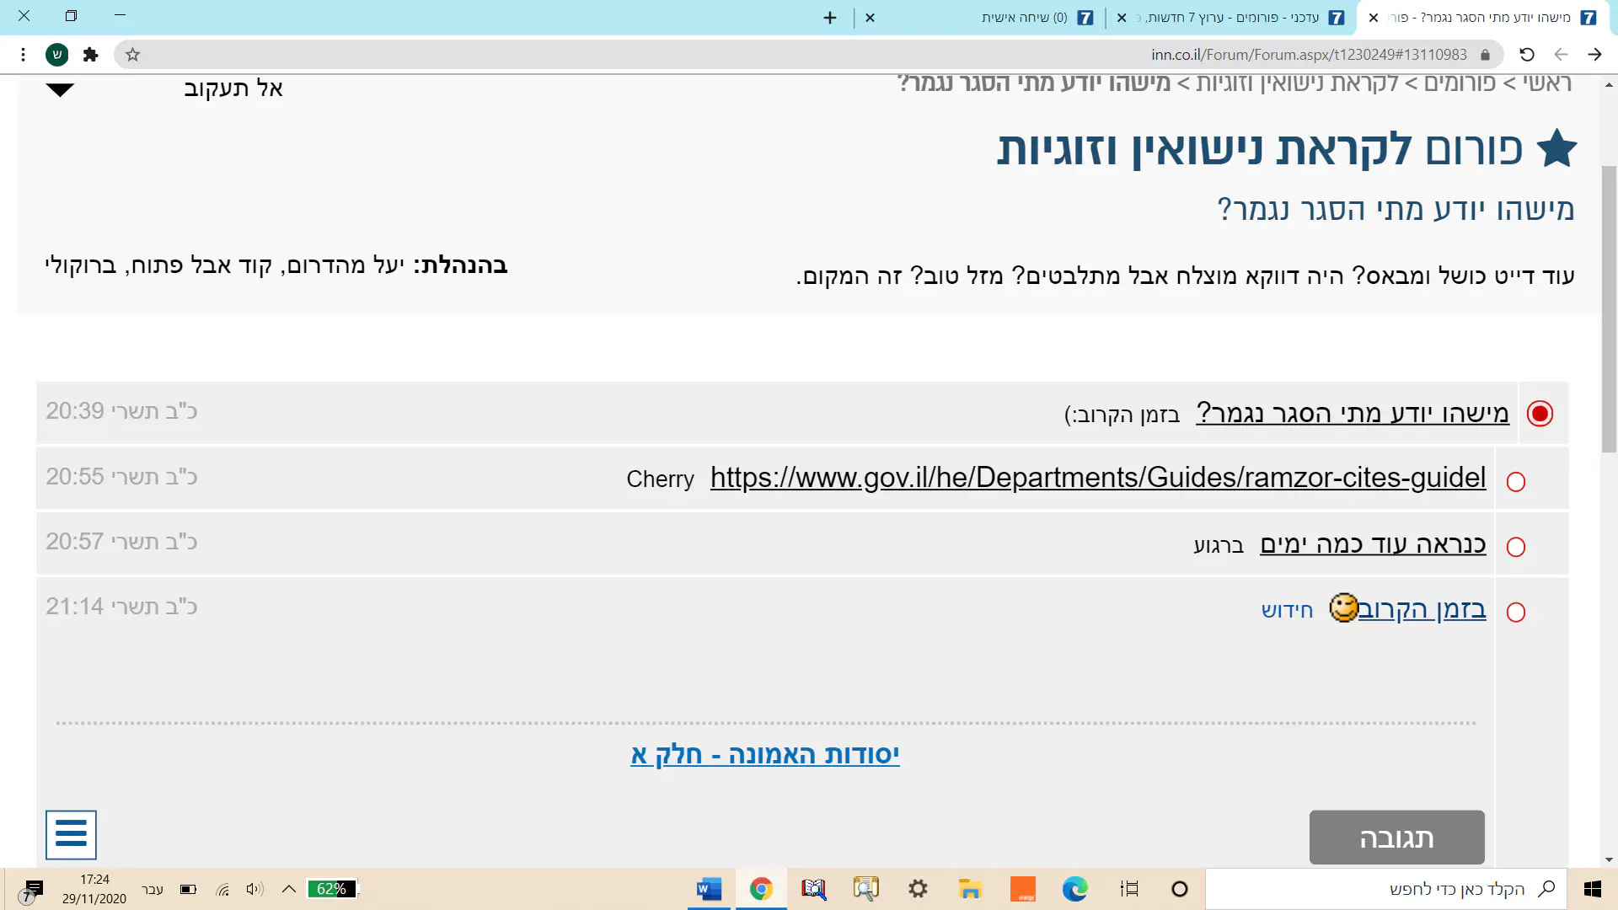Click the gray תגובה reply button
This screenshot has height=910, width=1618.
tap(1396, 838)
